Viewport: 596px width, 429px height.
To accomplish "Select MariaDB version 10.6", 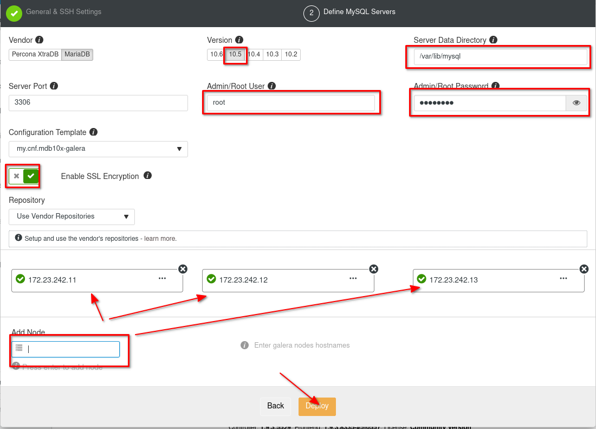I will 216,55.
